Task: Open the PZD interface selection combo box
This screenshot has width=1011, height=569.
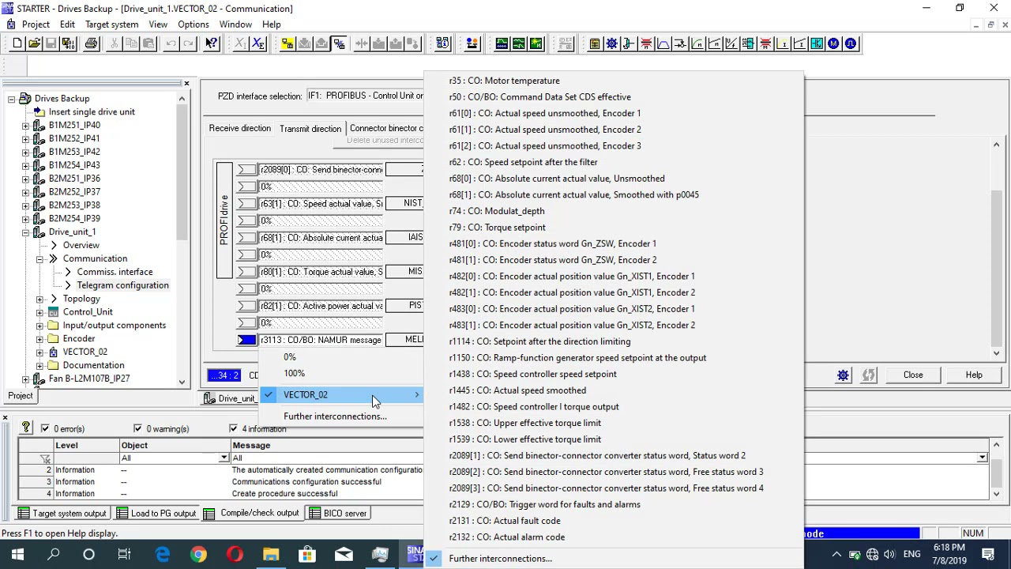Action: [364, 96]
